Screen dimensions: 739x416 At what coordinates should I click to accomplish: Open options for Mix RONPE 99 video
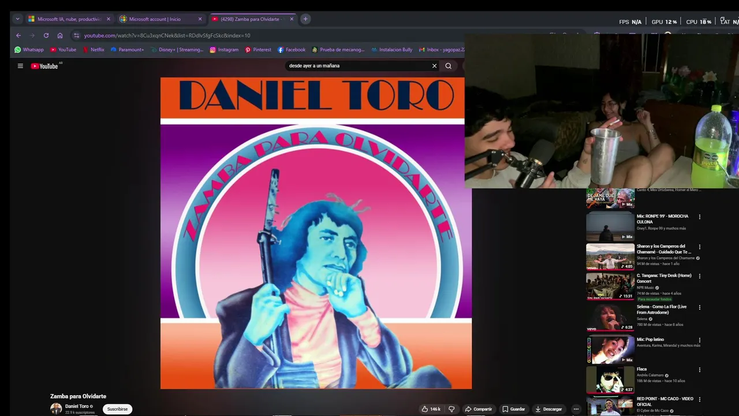[x=700, y=217]
